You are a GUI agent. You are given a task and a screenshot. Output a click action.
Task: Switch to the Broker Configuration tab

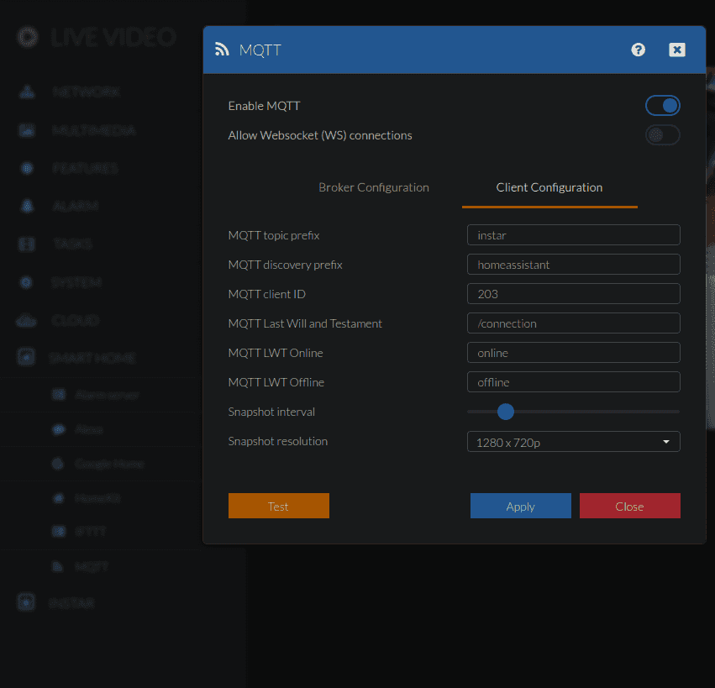(374, 187)
